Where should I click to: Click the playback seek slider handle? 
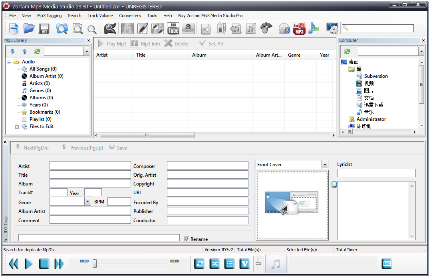point(95,263)
